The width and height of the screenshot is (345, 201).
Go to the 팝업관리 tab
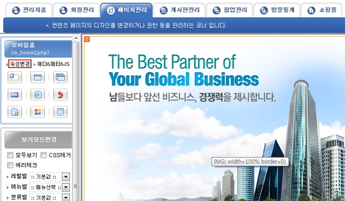tap(229, 10)
